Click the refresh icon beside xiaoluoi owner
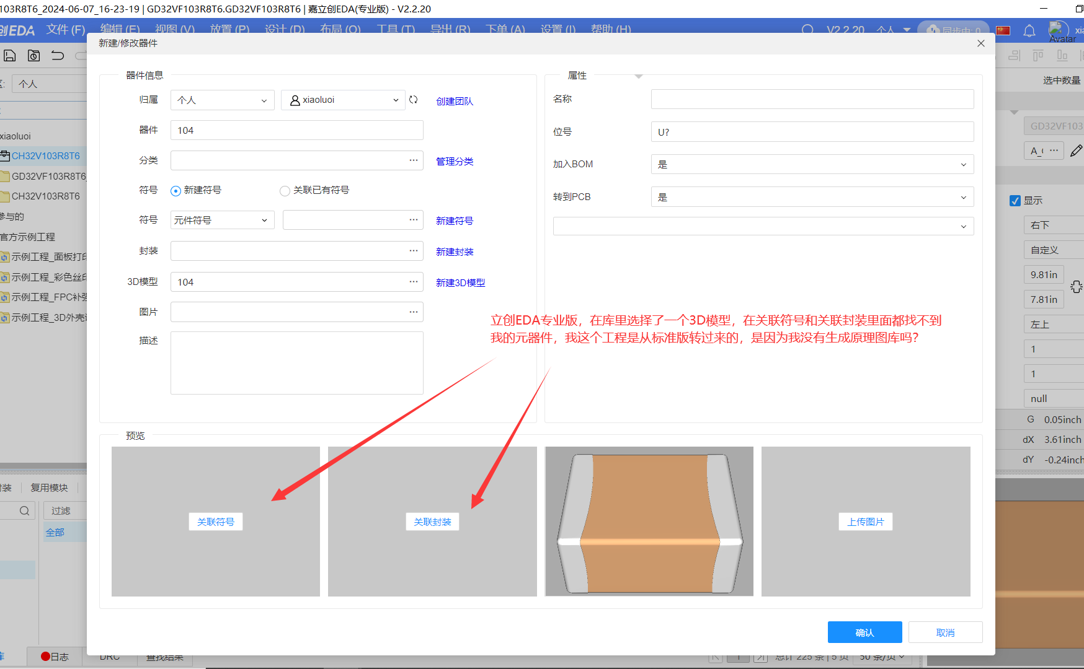 [414, 100]
